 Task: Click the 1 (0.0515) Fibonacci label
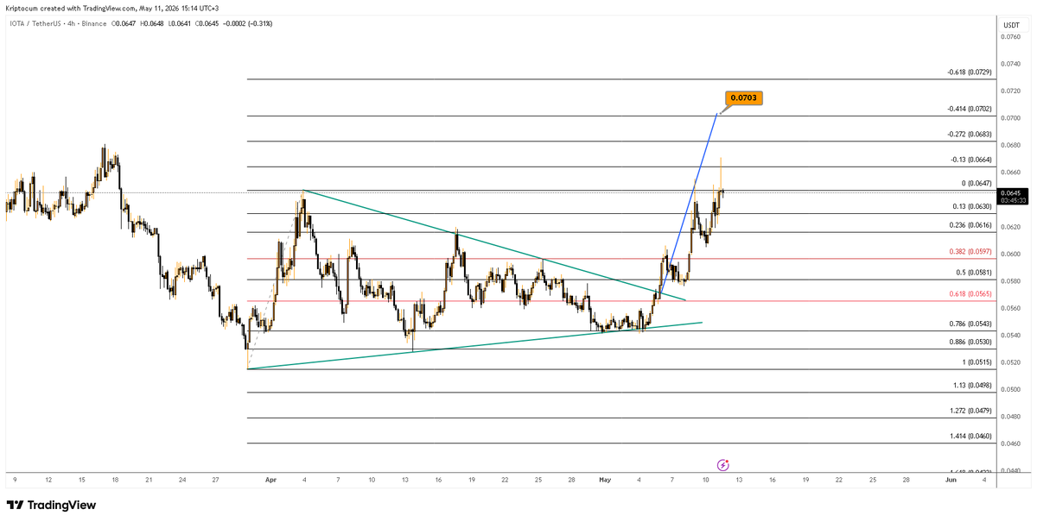point(976,363)
